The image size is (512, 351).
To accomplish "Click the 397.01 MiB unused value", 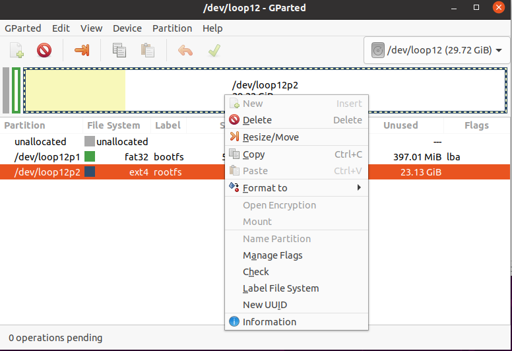I will (x=417, y=157).
